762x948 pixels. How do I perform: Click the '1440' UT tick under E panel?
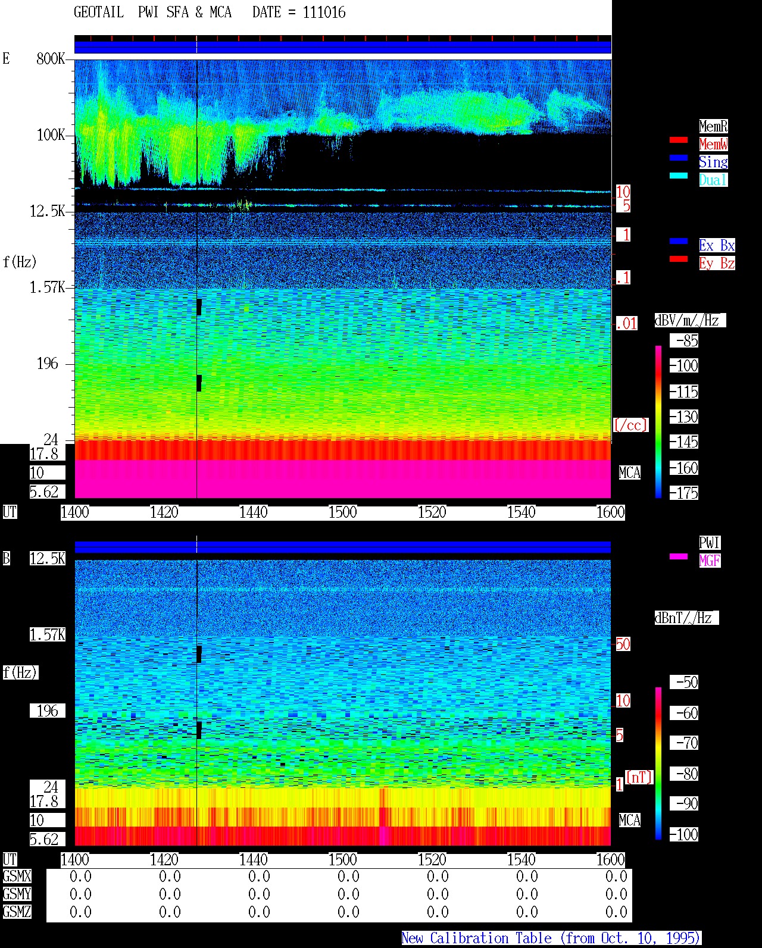[x=254, y=512]
